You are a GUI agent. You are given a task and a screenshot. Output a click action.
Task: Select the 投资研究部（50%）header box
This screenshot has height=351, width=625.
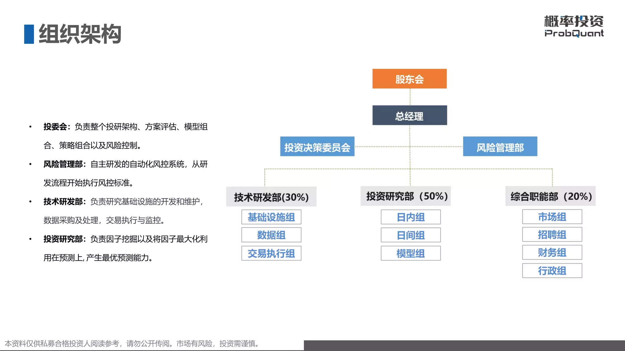pyautogui.click(x=406, y=196)
